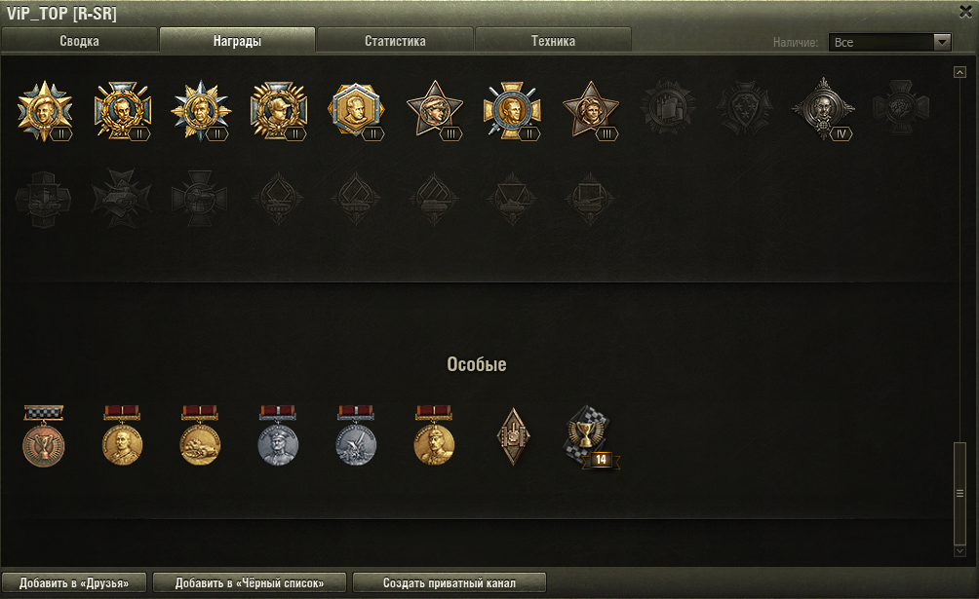Open the Статистика tab
The width and height of the screenshot is (979, 599).
click(395, 41)
